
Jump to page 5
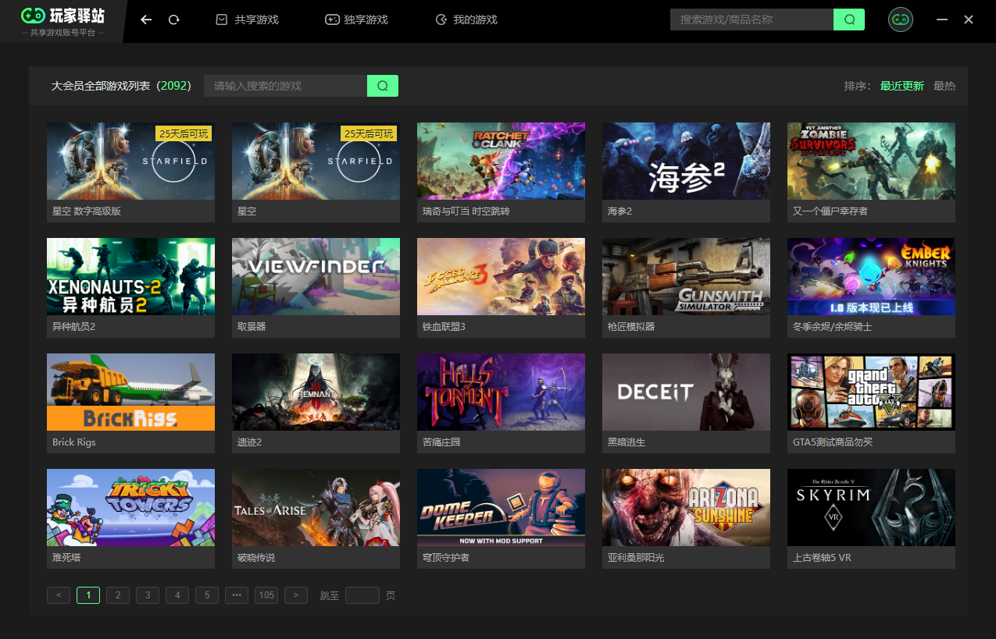[207, 595]
